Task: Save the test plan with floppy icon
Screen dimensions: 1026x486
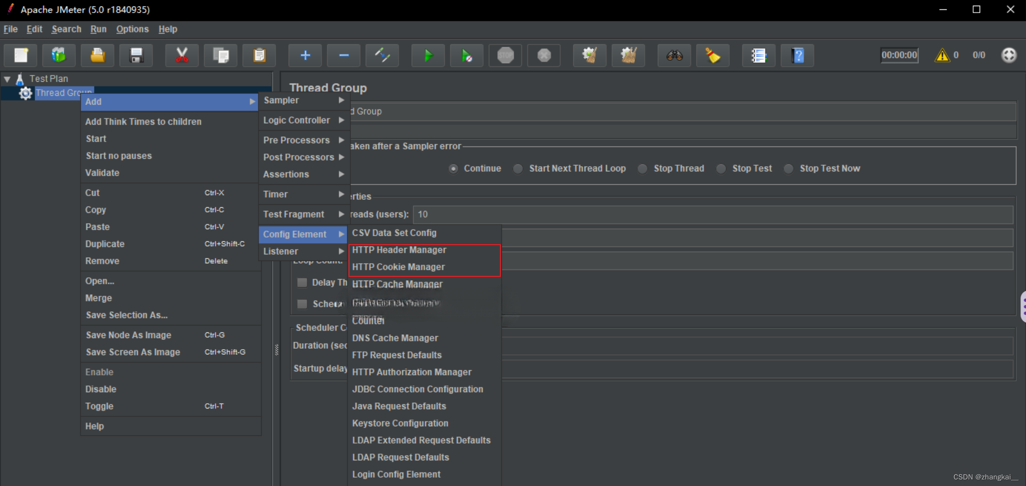Action: 136,56
